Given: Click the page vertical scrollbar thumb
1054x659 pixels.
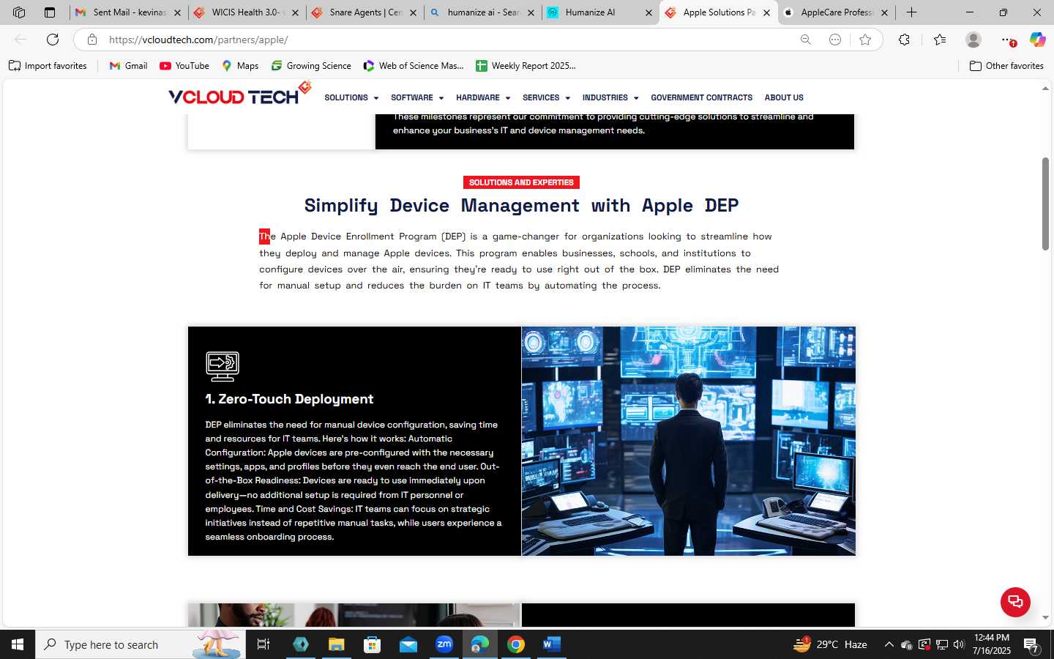Looking at the screenshot, I should (1045, 204).
